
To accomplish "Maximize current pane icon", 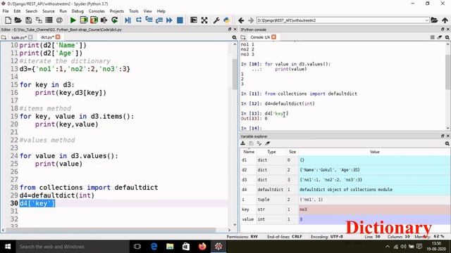I will tap(194, 20).
